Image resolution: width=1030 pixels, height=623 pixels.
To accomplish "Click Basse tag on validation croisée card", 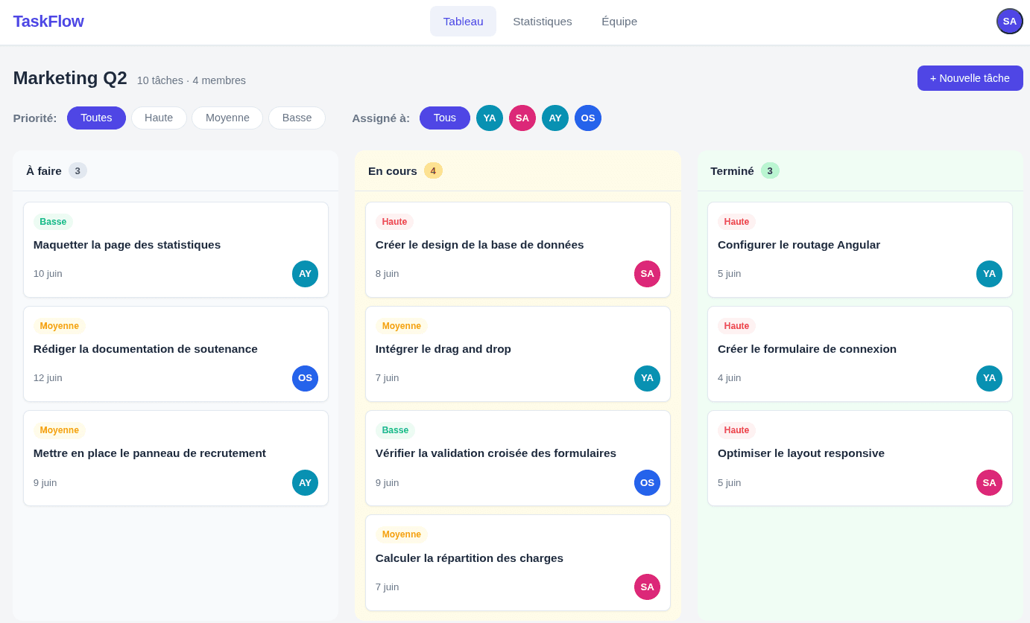I will coord(395,430).
